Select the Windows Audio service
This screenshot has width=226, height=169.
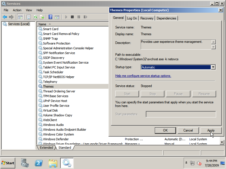(53, 125)
